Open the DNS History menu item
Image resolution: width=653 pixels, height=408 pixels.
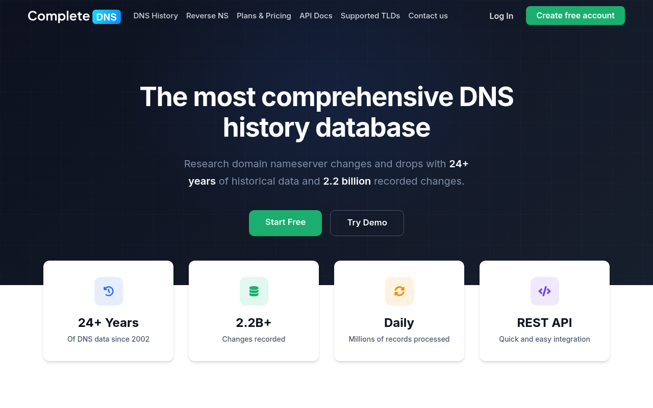coord(156,16)
